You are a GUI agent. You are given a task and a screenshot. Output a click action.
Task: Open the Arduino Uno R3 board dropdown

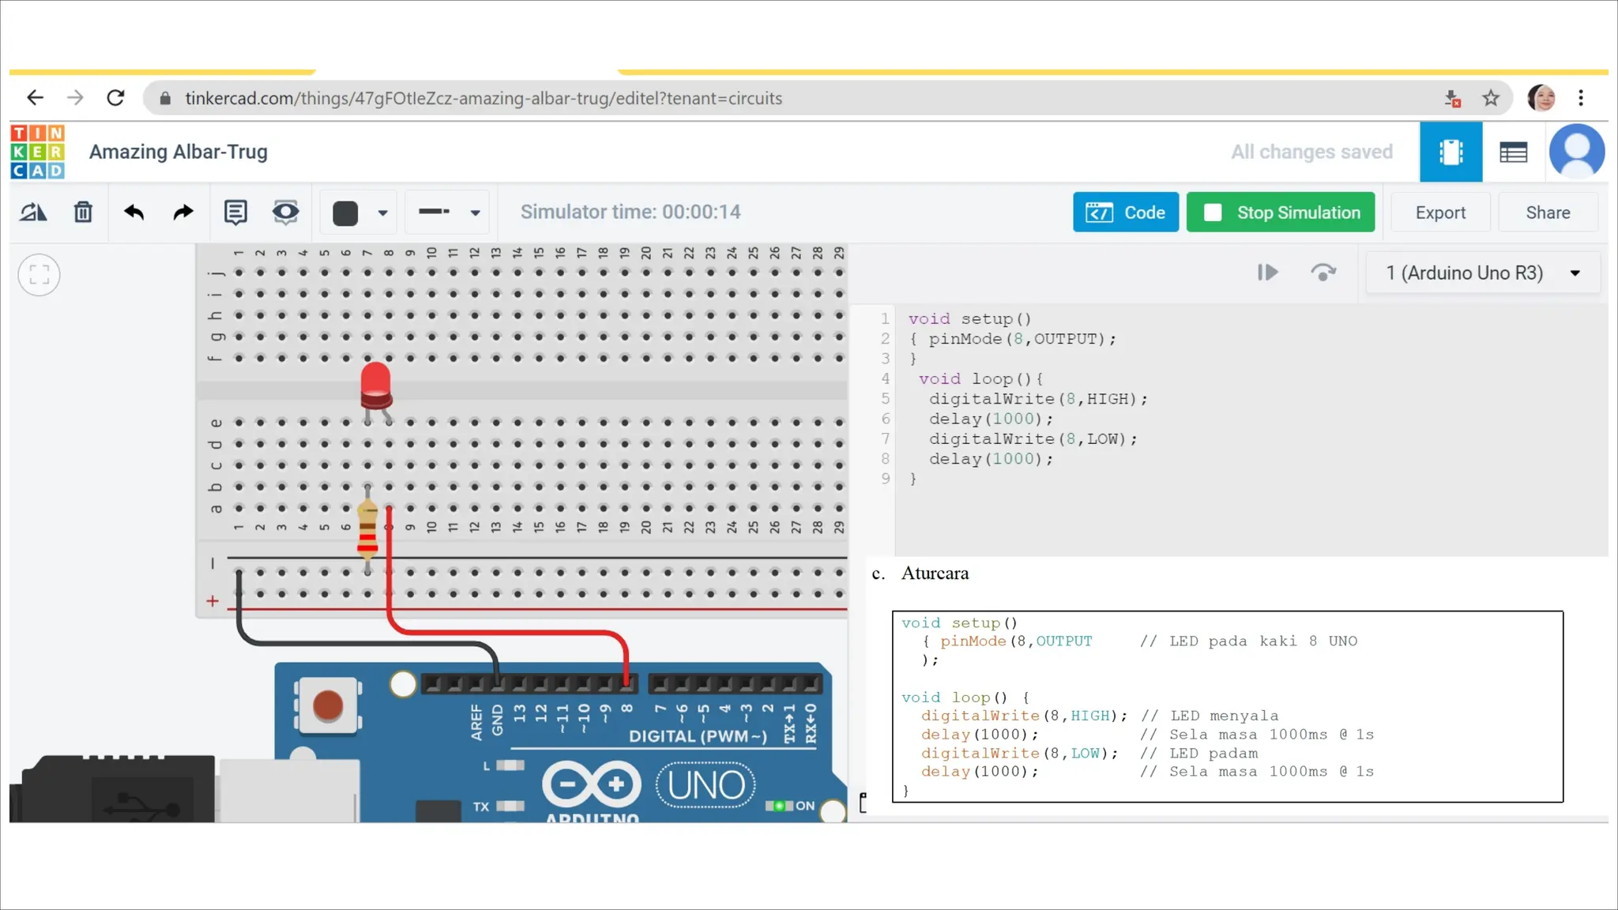[x=1484, y=273]
